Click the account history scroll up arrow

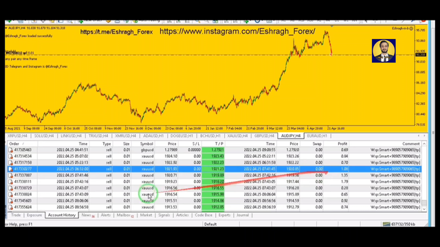[424, 143]
